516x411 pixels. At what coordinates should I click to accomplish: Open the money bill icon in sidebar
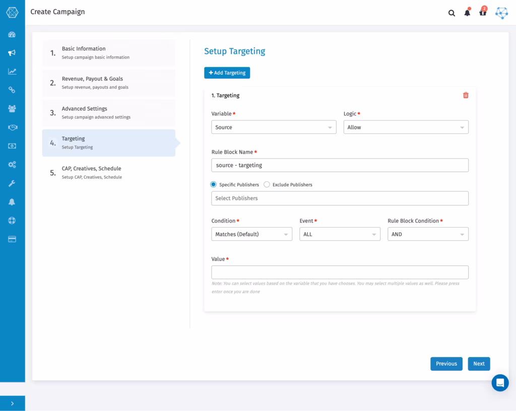(x=12, y=146)
